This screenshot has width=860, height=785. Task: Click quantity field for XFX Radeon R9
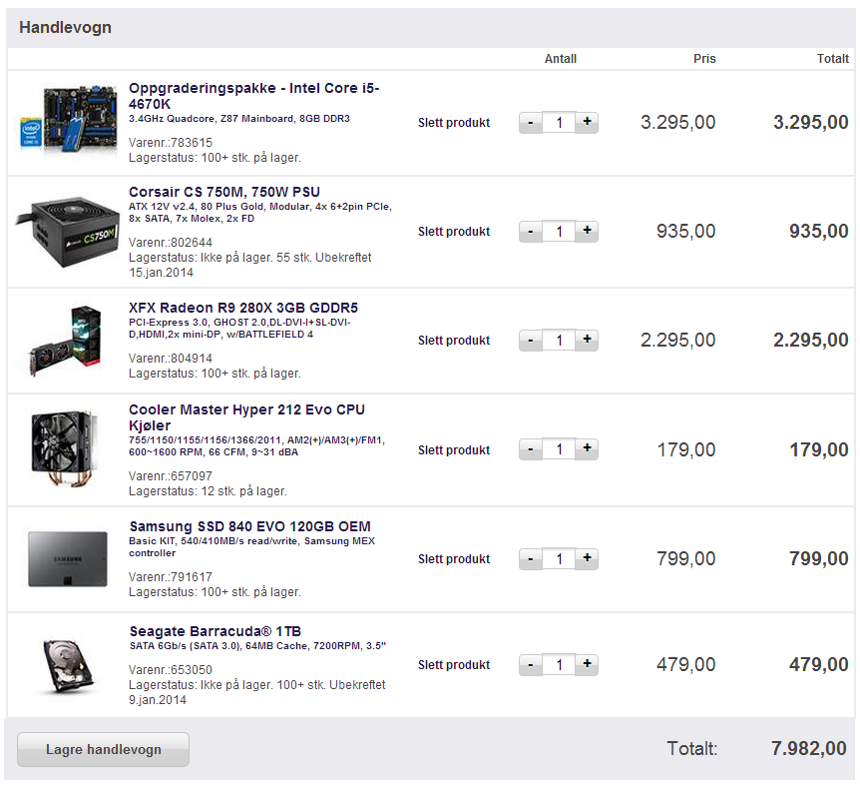tap(559, 341)
